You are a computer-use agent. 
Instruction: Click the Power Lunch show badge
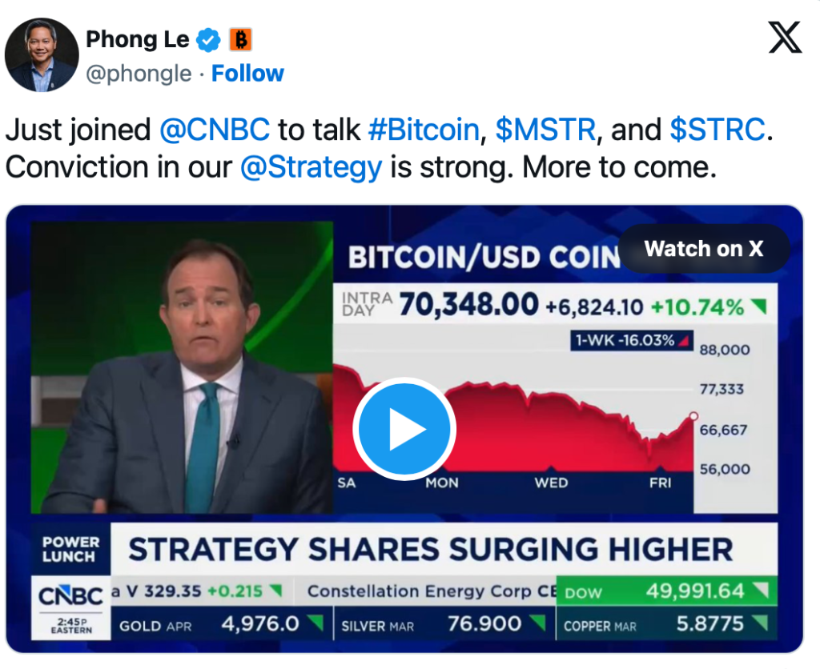click(x=70, y=549)
